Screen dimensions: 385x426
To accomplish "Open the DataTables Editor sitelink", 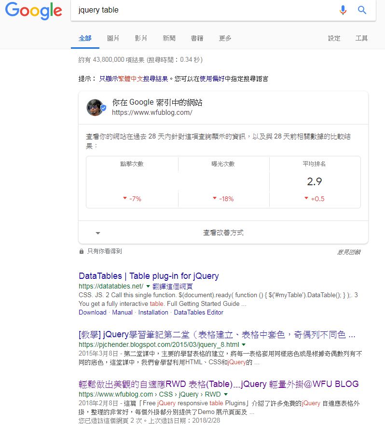I will [199, 313].
